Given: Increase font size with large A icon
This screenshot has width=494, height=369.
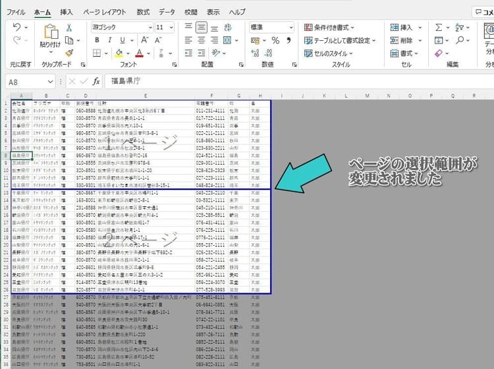Looking at the screenshot, I should [145, 40].
